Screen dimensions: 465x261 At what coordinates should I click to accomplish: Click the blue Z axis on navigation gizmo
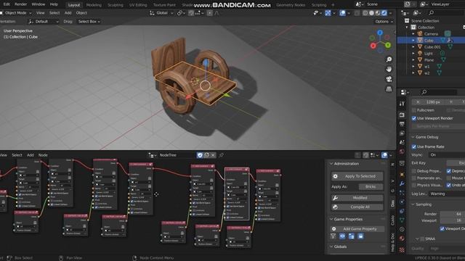tap(380, 33)
